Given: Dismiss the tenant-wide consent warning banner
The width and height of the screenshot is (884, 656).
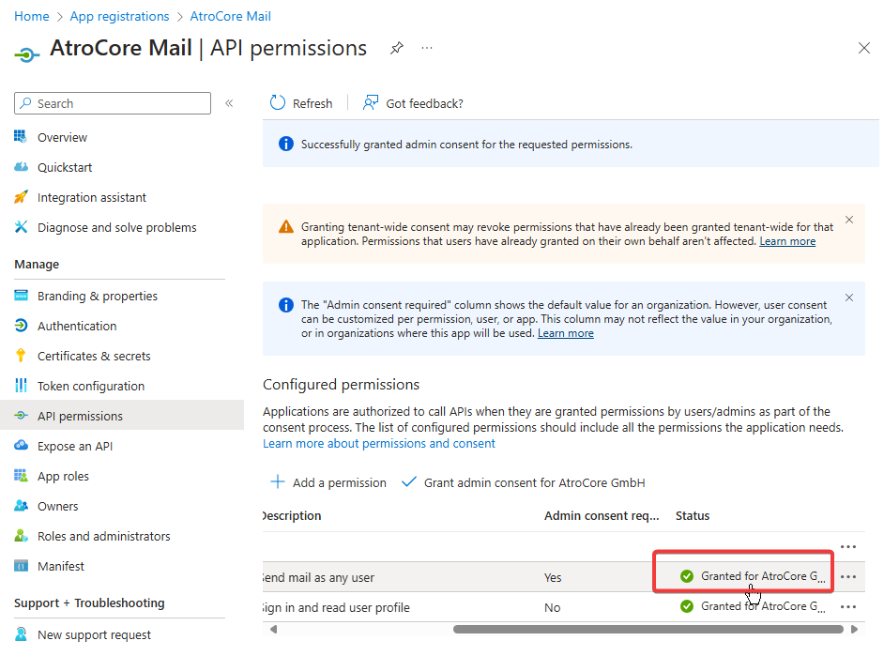Looking at the screenshot, I should pyautogui.click(x=849, y=219).
